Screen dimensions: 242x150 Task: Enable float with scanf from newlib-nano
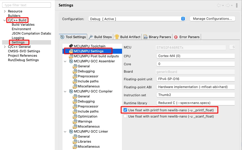click(x=125, y=116)
